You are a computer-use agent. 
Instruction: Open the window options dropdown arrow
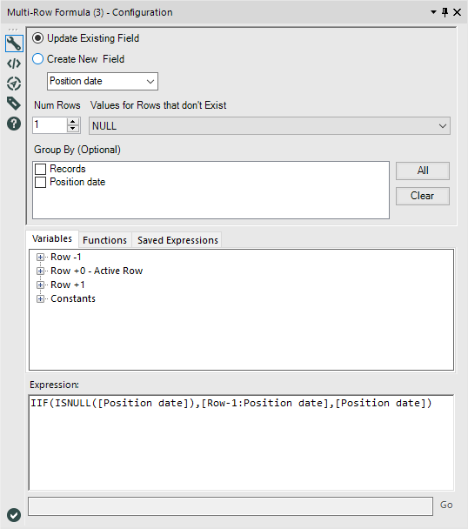[x=433, y=12]
